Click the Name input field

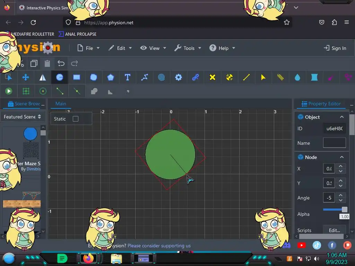pyautogui.click(x=335, y=143)
